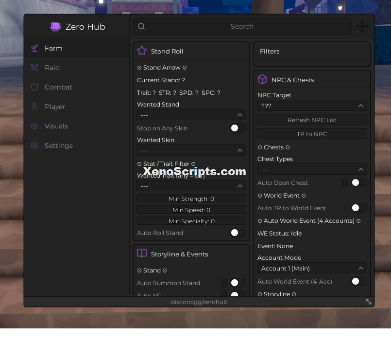Click the Farm sprout icon
391x343 pixels.
pos(34,48)
